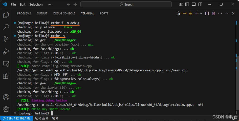Open the launch profile dropdown arrow
239x121 pixels.
click(201, 13)
